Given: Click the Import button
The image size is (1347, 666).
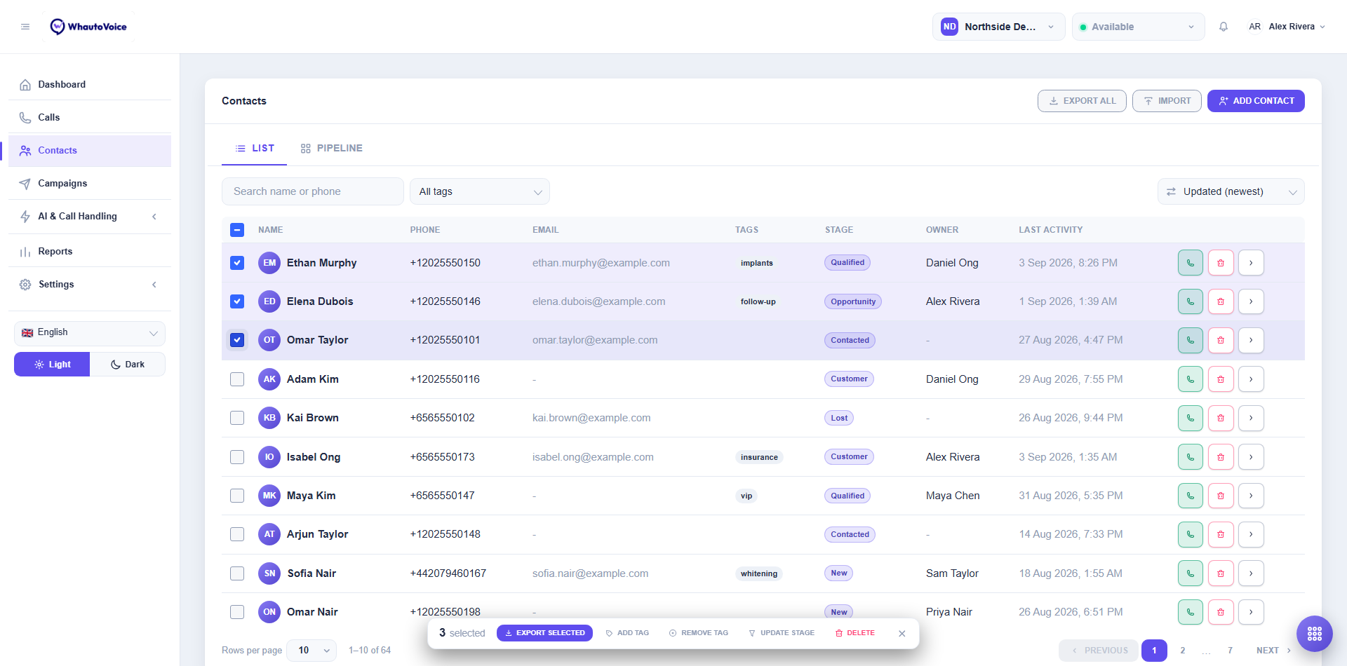Looking at the screenshot, I should [x=1167, y=101].
